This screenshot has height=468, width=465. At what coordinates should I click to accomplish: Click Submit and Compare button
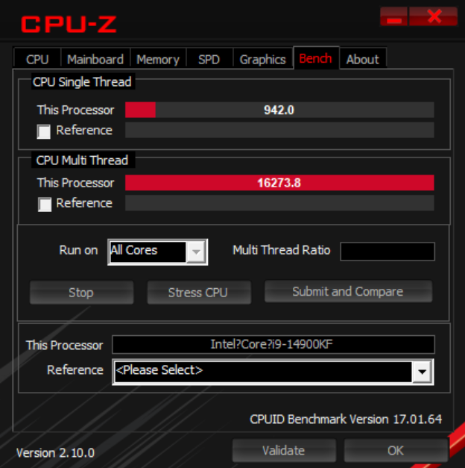point(348,291)
